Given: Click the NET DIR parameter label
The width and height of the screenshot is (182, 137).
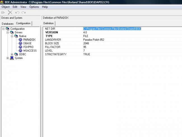Looking at the screenshot, I should click(50, 29).
